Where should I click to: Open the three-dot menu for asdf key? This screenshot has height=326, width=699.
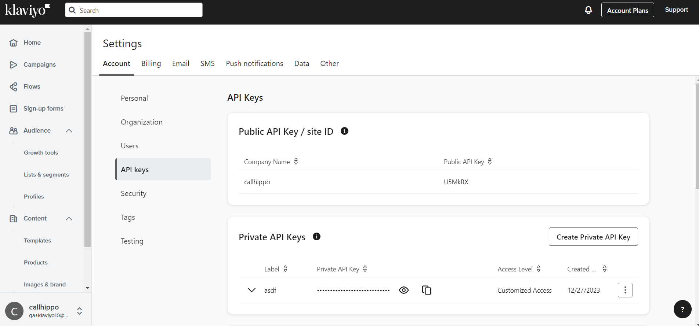[x=625, y=290]
